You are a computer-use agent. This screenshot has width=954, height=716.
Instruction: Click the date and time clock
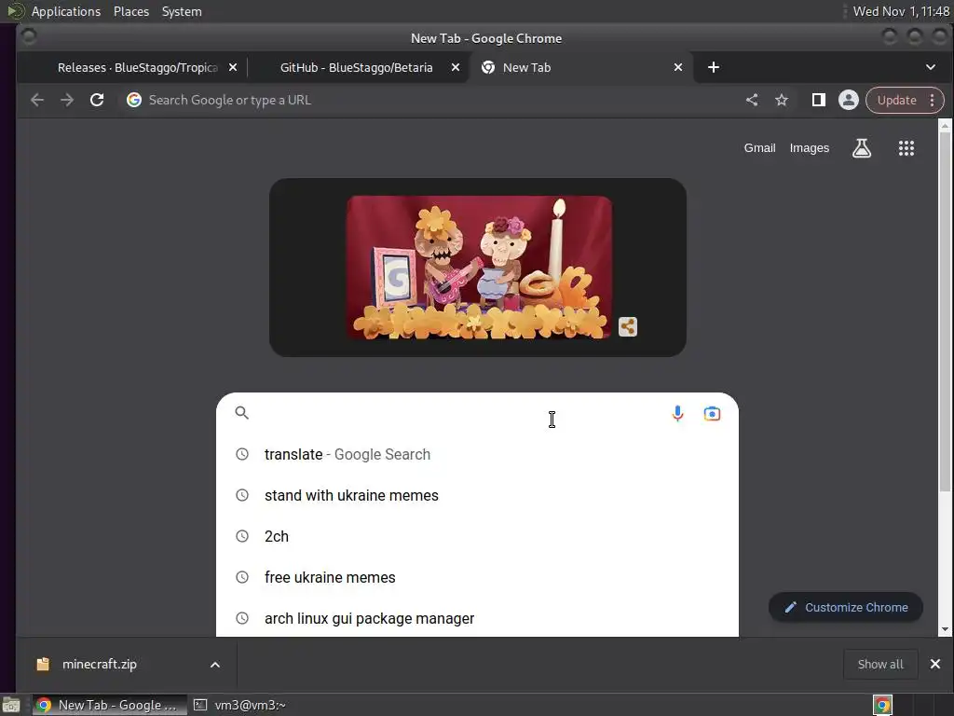click(x=901, y=11)
